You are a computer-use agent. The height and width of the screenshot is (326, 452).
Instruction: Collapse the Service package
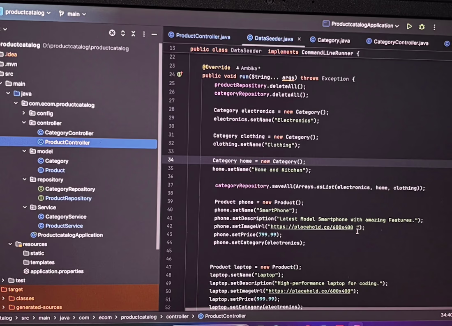coord(25,207)
